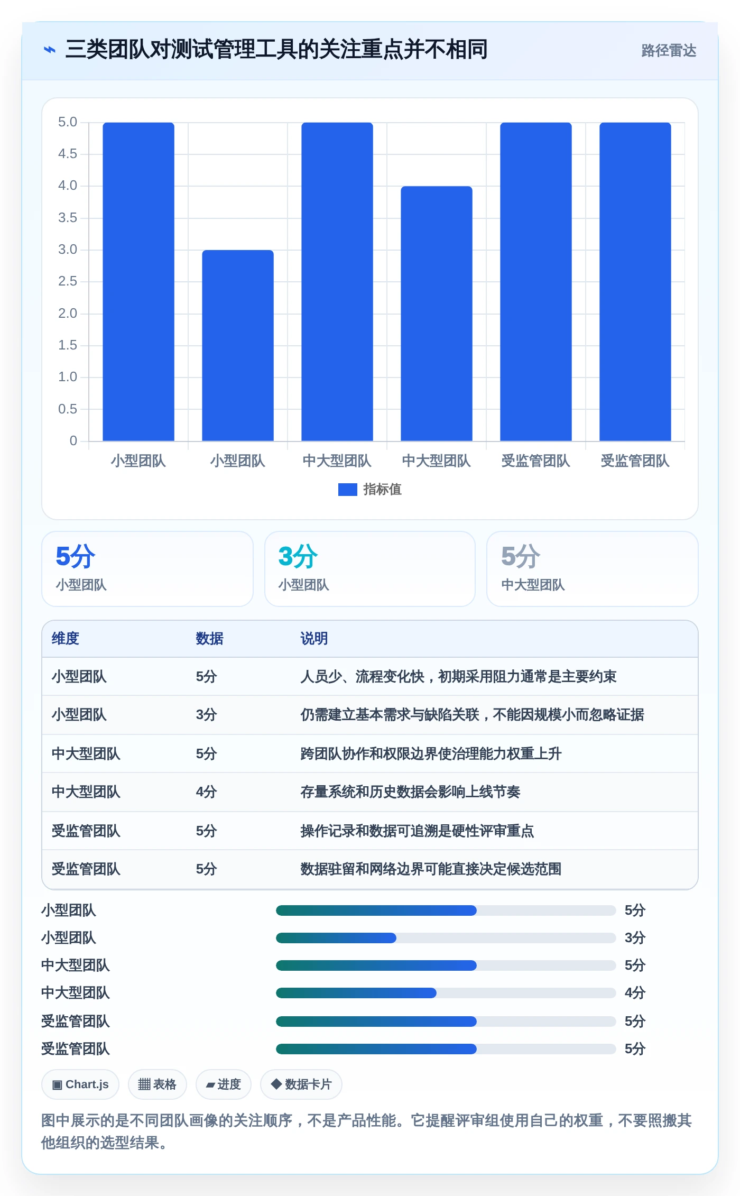Image resolution: width=740 pixels, height=1196 pixels.
Task: Click the 3分 cell in the table
Action: click(x=206, y=715)
